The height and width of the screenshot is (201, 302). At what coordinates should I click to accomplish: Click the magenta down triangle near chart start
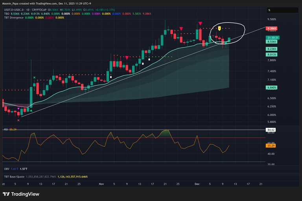pyautogui.click(x=18, y=108)
